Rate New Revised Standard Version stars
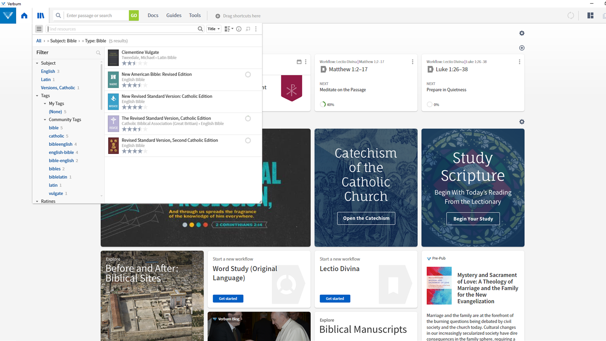606x341 pixels. click(134, 107)
